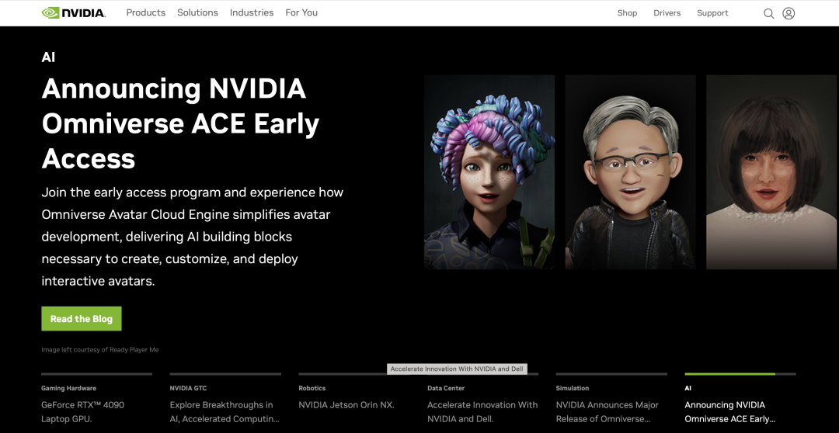This screenshot has width=839, height=433.
Task: Expand the Solutions menu
Action: click(x=197, y=13)
